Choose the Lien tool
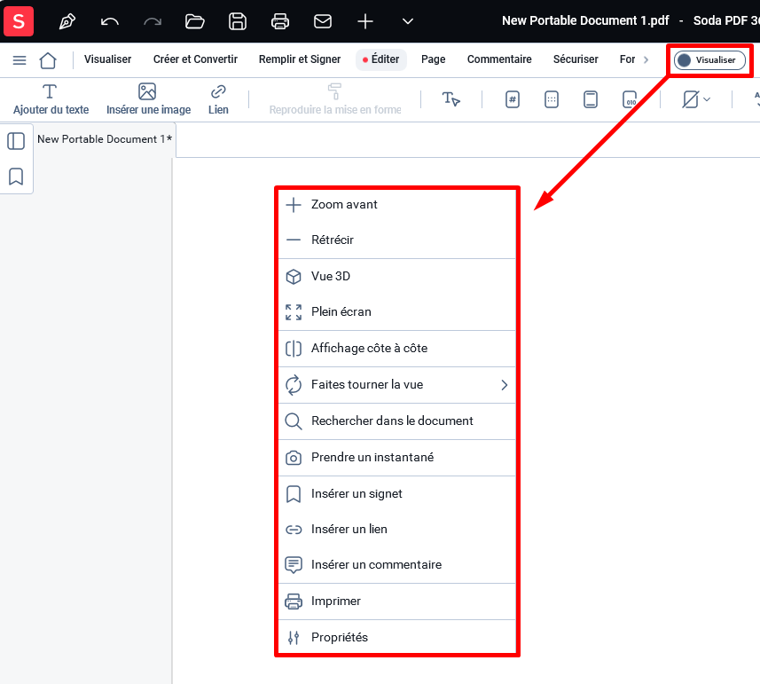Image resolution: width=760 pixels, height=684 pixels. [x=218, y=99]
